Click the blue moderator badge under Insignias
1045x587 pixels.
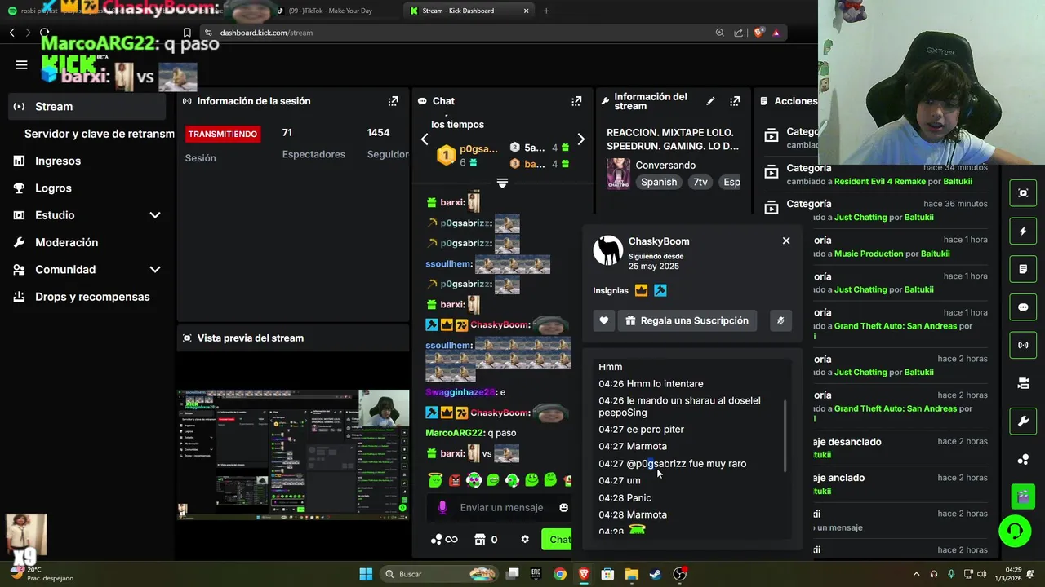point(660,290)
